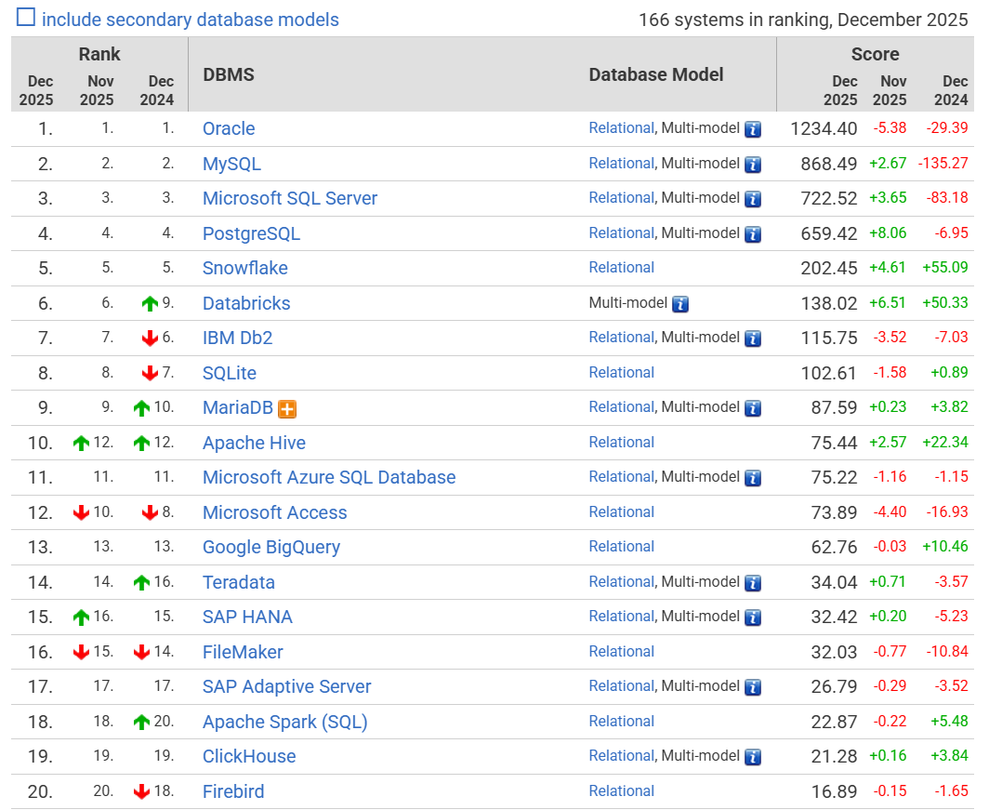Open the Apache Spark (SQL) link
Image resolution: width=989 pixels, height=810 pixels.
[284, 722]
